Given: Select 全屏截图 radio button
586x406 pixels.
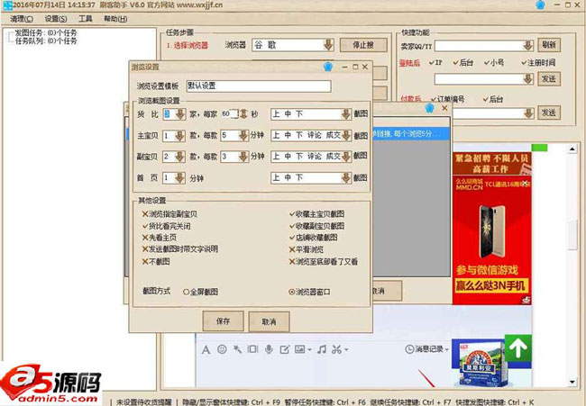Looking at the screenshot, I should 201,293.
